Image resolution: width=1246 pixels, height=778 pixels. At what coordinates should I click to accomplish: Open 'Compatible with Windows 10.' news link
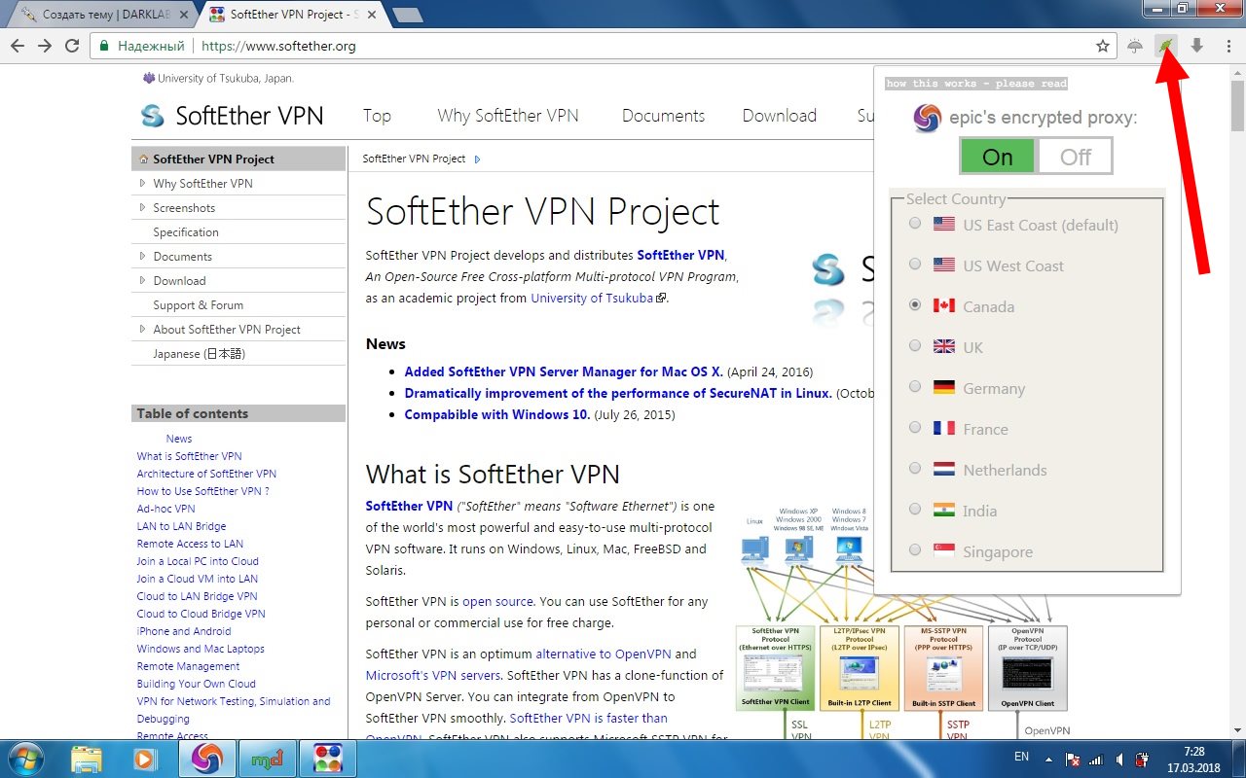point(497,414)
